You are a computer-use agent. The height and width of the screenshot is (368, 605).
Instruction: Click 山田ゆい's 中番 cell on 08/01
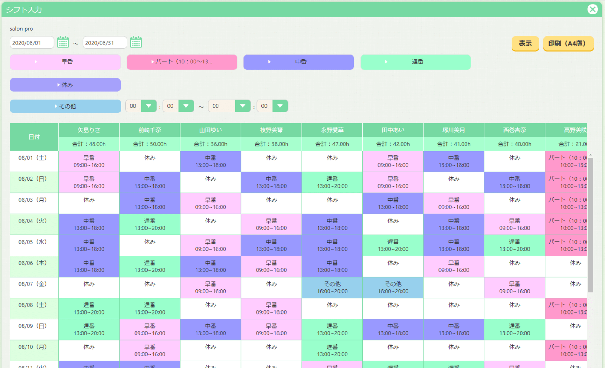pyautogui.click(x=211, y=161)
